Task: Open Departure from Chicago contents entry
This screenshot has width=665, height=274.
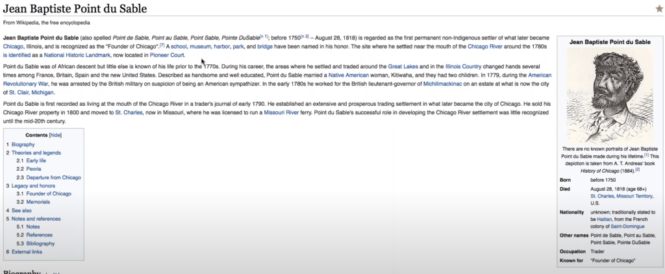Action: [x=53, y=177]
